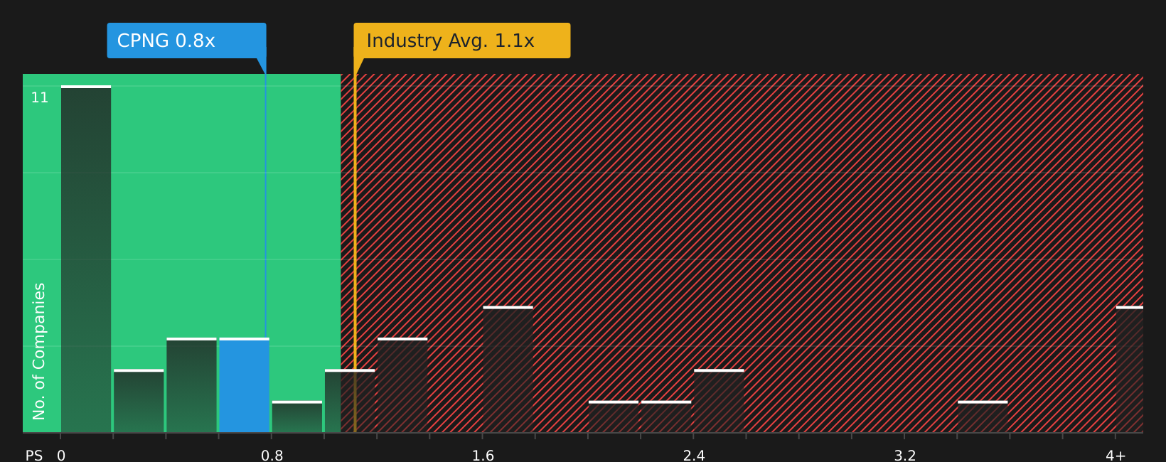The width and height of the screenshot is (1166, 462).
Task: Click the '0.8' x-axis tick label
Action: point(272,456)
